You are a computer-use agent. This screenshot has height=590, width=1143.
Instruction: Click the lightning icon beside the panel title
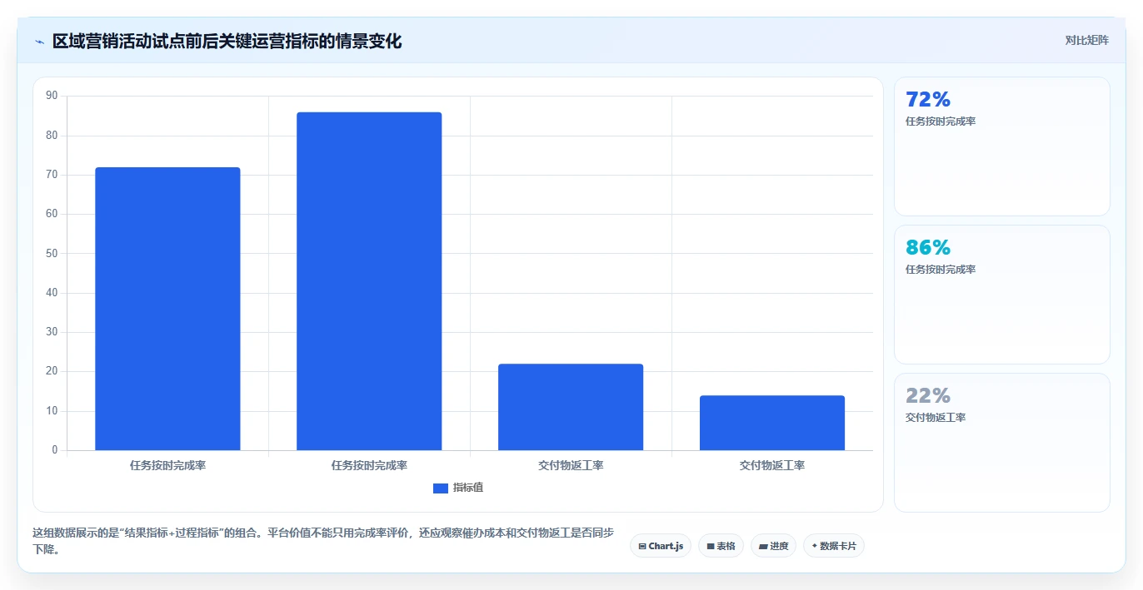pos(39,42)
